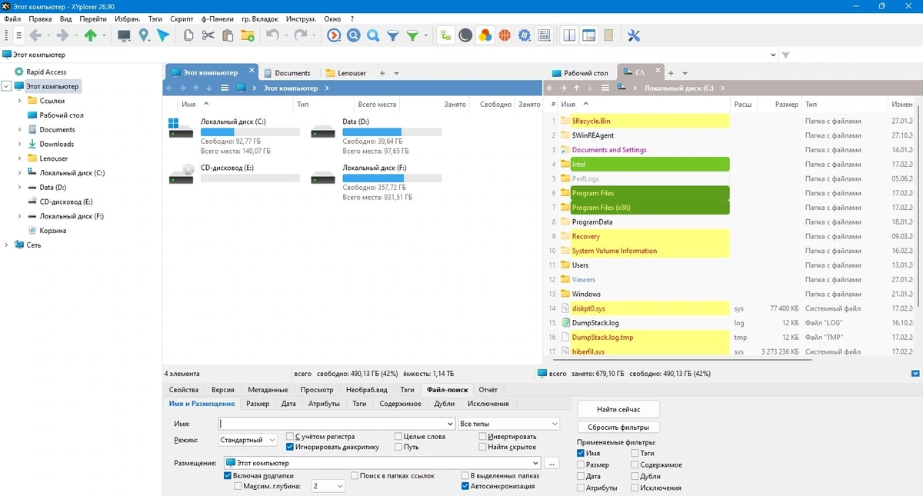Click the 'Сбросить фильтры' button
This screenshot has width=923, height=496.
(618, 428)
